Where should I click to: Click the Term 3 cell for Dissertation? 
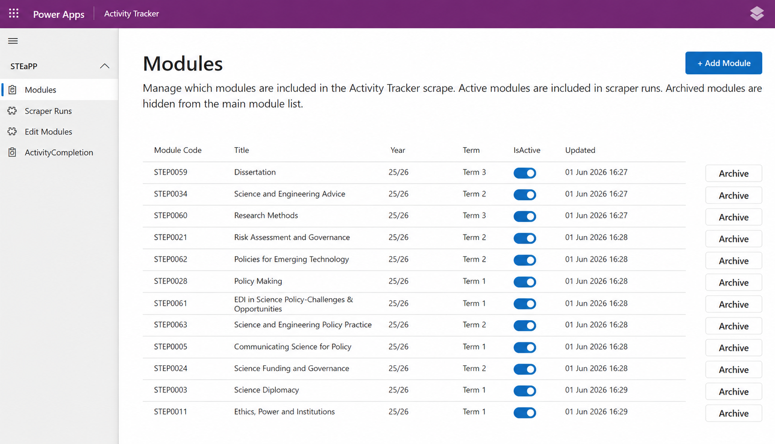coord(474,172)
